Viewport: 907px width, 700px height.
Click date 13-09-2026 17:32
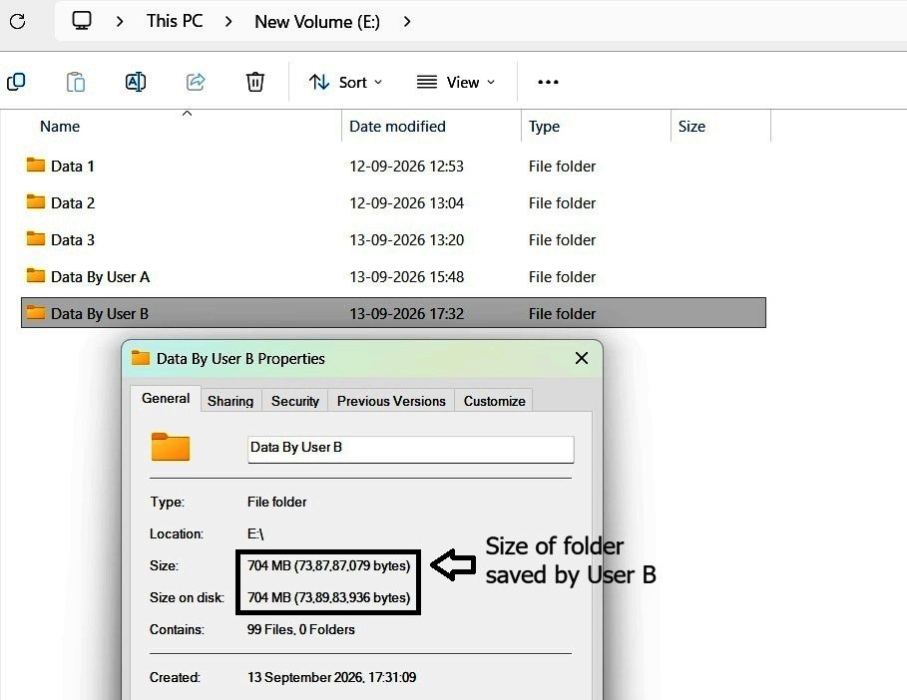coord(407,314)
